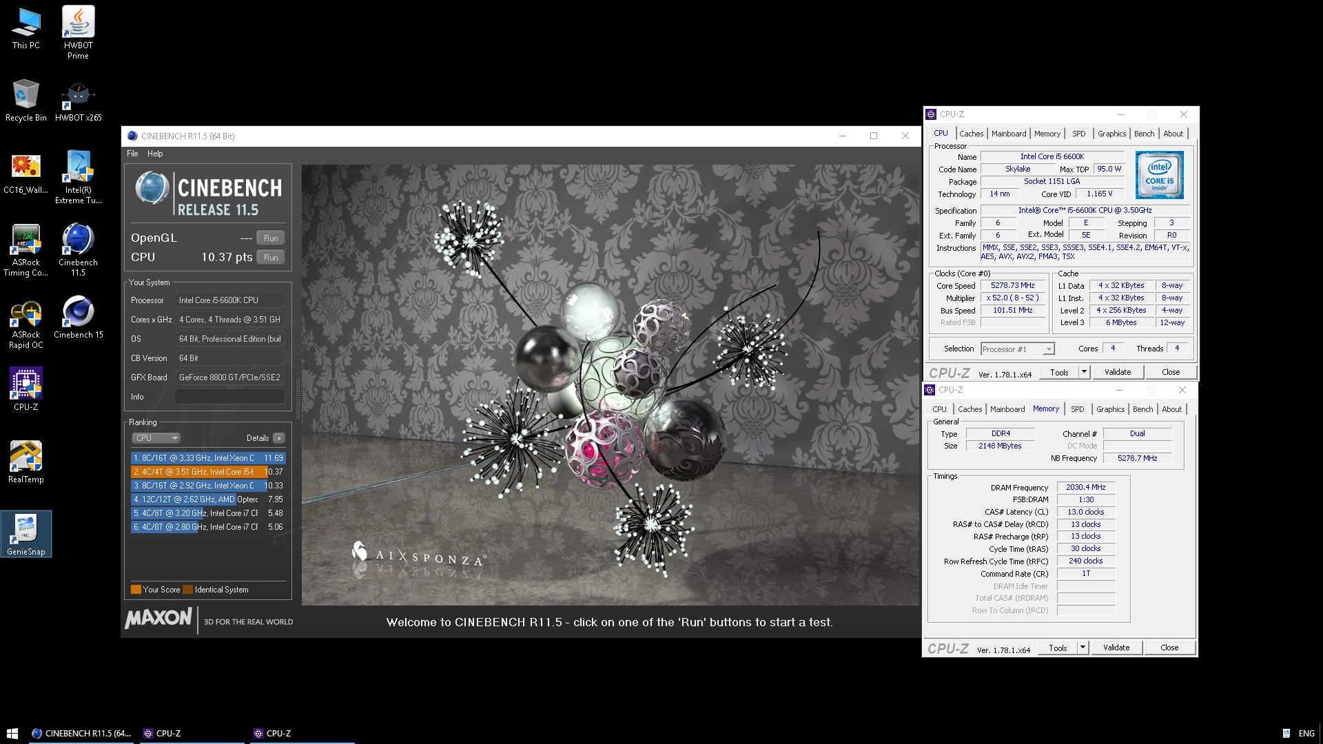Open SPD tab in top CPU-Z
The width and height of the screenshot is (1323, 744).
coord(1078,134)
